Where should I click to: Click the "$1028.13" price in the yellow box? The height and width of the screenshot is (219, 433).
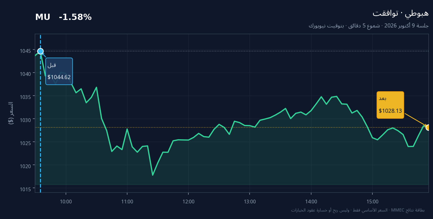coord(390,111)
